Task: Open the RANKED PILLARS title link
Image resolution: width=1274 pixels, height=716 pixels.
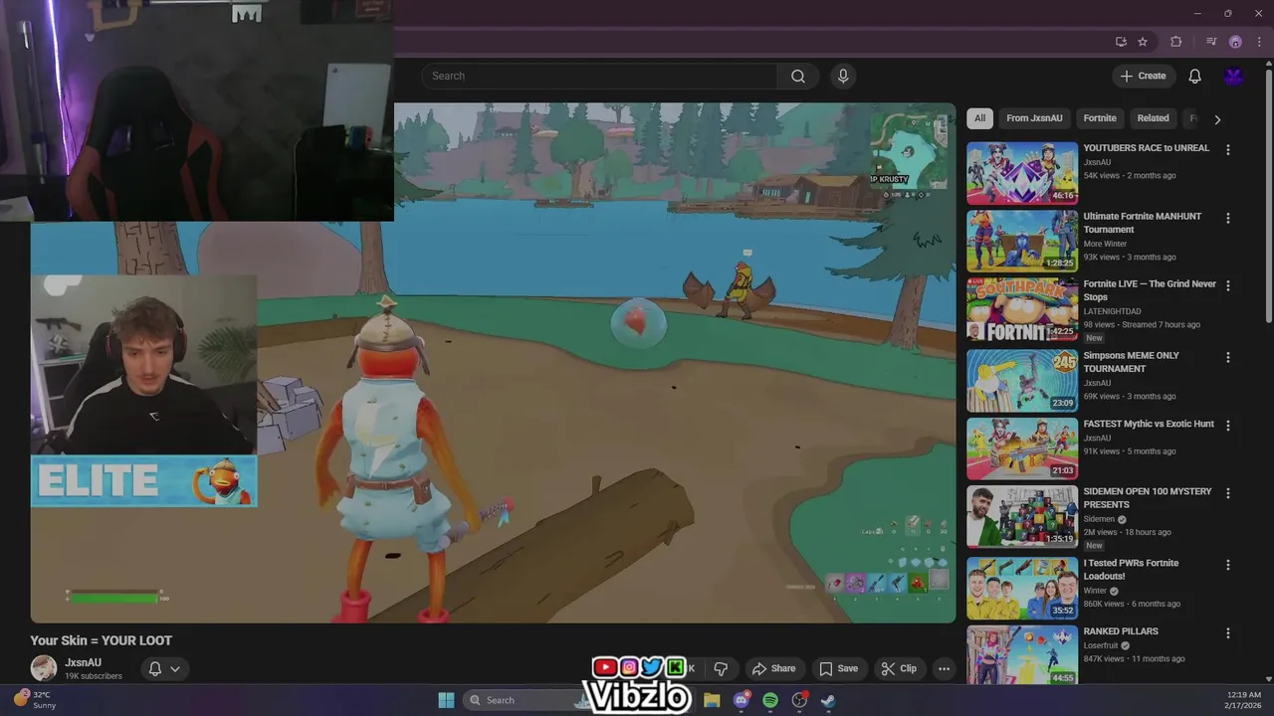Action: point(1121,631)
